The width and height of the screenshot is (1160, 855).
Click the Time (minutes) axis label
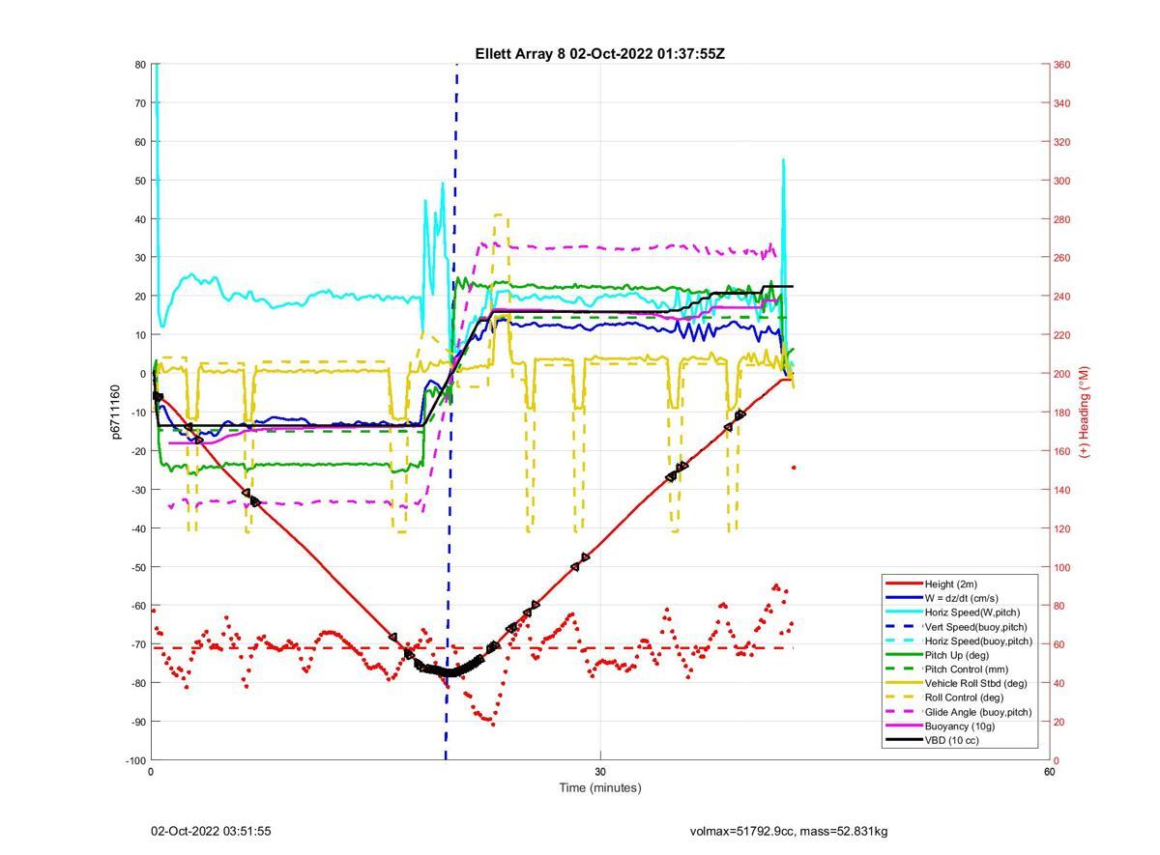pyautogui.click(x=600, y=787)
